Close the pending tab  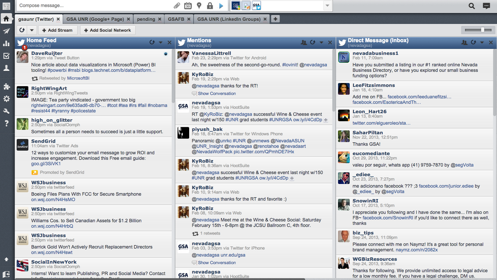pos(160,19)
